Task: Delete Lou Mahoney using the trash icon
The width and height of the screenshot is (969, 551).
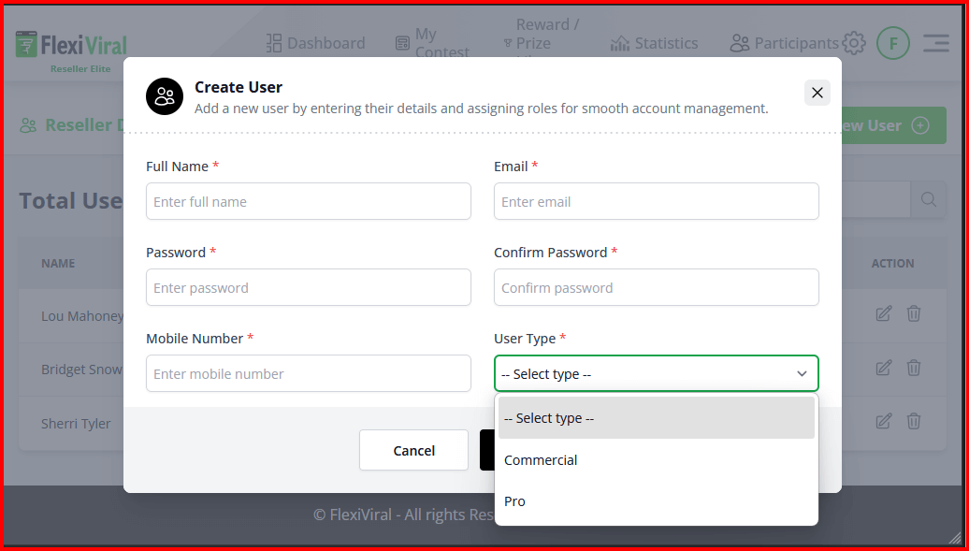Action: point(914,314)
